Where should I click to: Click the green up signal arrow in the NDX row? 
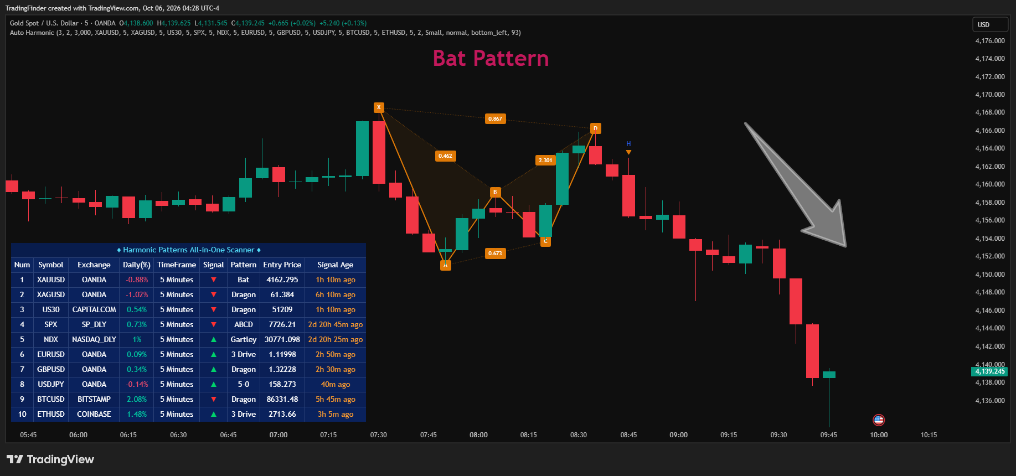coord(214,340)
